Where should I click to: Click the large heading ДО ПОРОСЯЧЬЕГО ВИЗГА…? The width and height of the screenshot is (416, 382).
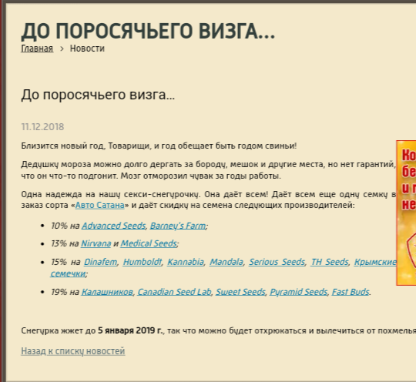[148, 32]
